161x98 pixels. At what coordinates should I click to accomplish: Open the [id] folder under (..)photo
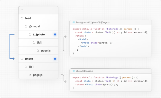[x=38, y=42]
